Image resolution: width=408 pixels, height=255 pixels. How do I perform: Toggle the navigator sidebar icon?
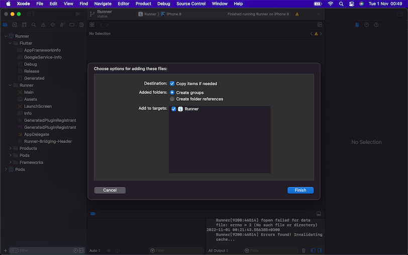pos(31,14)
